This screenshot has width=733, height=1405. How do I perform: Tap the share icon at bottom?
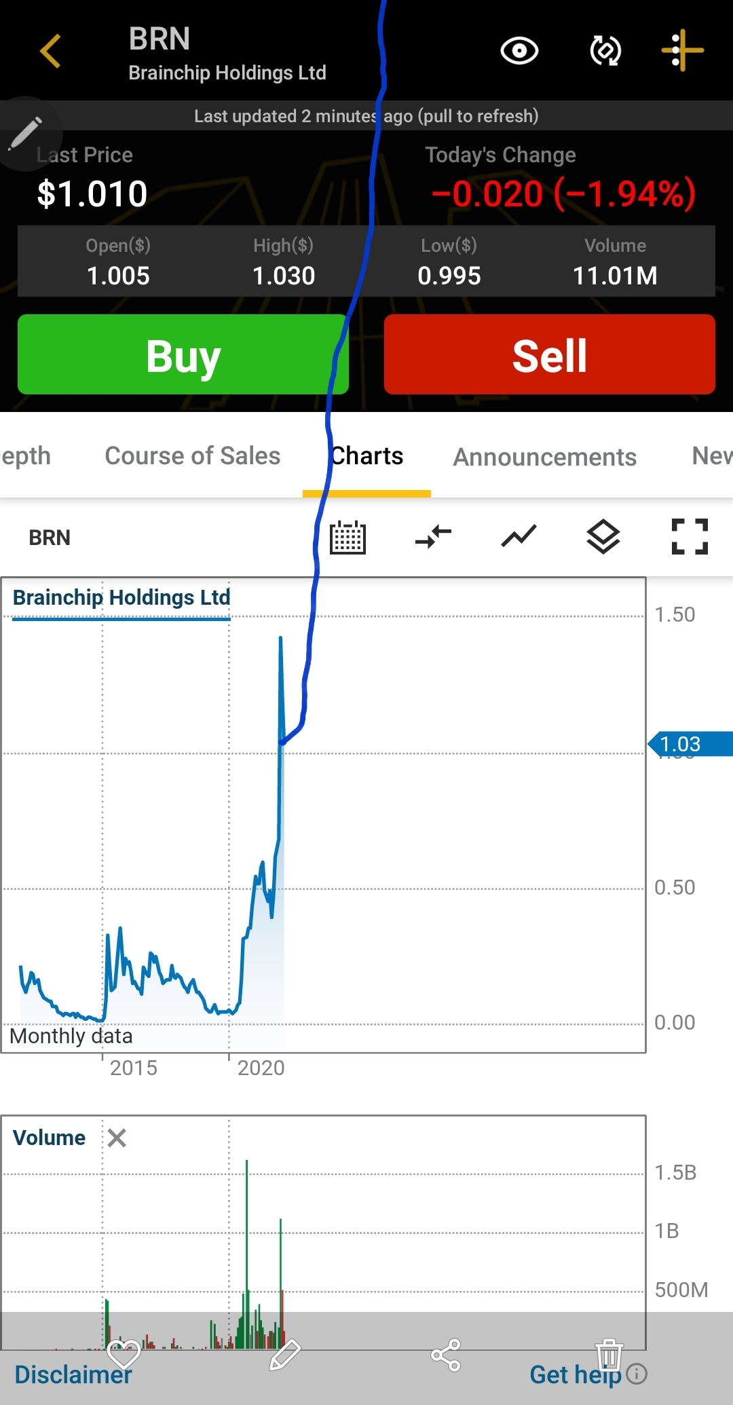446,1355
